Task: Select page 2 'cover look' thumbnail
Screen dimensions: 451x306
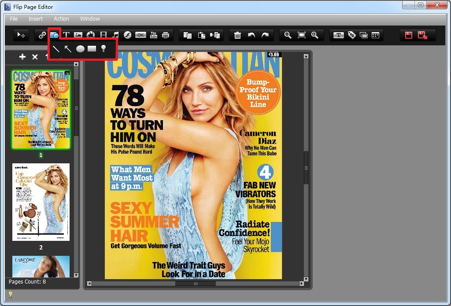Action: coord(41,202)
